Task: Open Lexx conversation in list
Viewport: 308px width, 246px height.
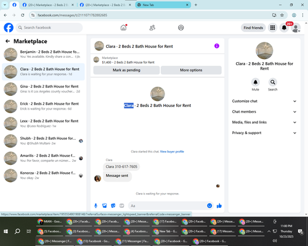Action: pyautogui.click(x=43, y=124)
